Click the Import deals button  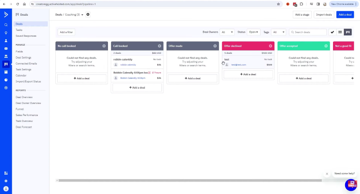click(324, 15)
